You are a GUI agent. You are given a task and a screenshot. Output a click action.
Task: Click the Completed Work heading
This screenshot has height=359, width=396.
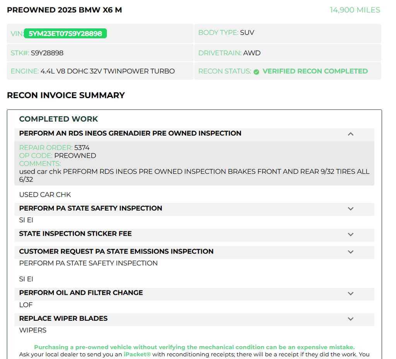click(x=58, y=119)
